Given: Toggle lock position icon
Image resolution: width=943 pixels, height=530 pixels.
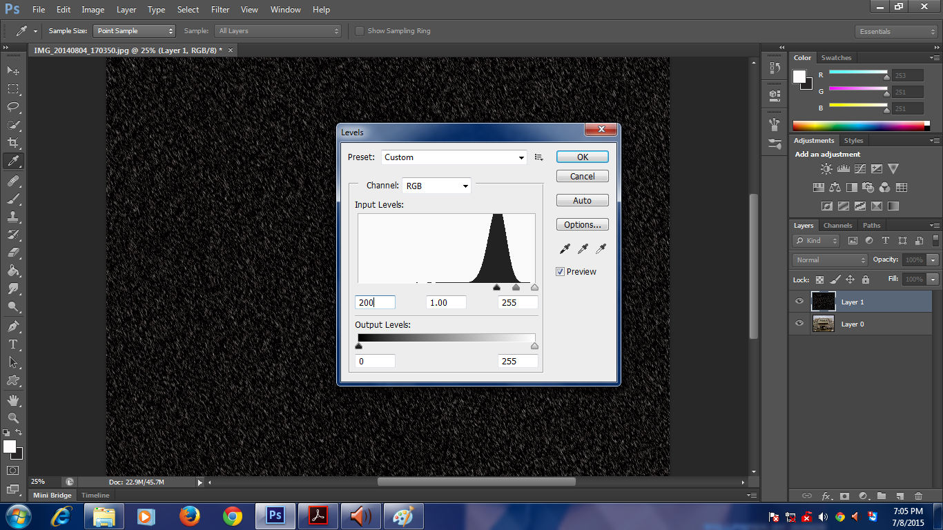Looking at the screenshot, I should coord(850,279).
